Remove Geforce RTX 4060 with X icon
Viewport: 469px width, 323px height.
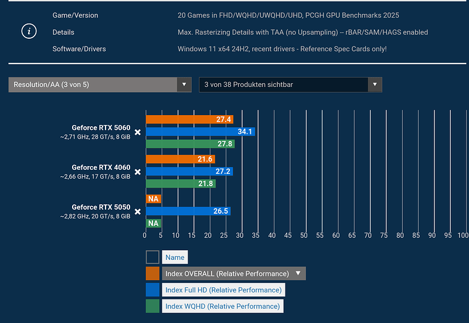click(x=138, y=172)
